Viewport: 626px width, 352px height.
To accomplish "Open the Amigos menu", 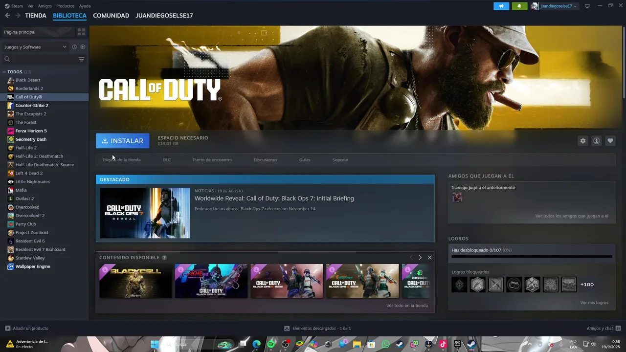I will (x=45, y=6).
